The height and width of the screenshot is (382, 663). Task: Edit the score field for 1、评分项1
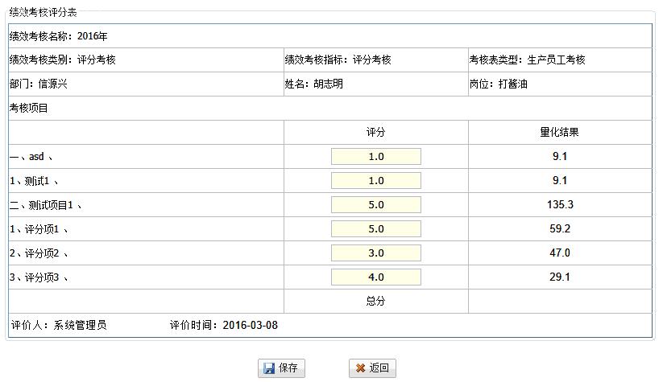(x=375, y=229)
